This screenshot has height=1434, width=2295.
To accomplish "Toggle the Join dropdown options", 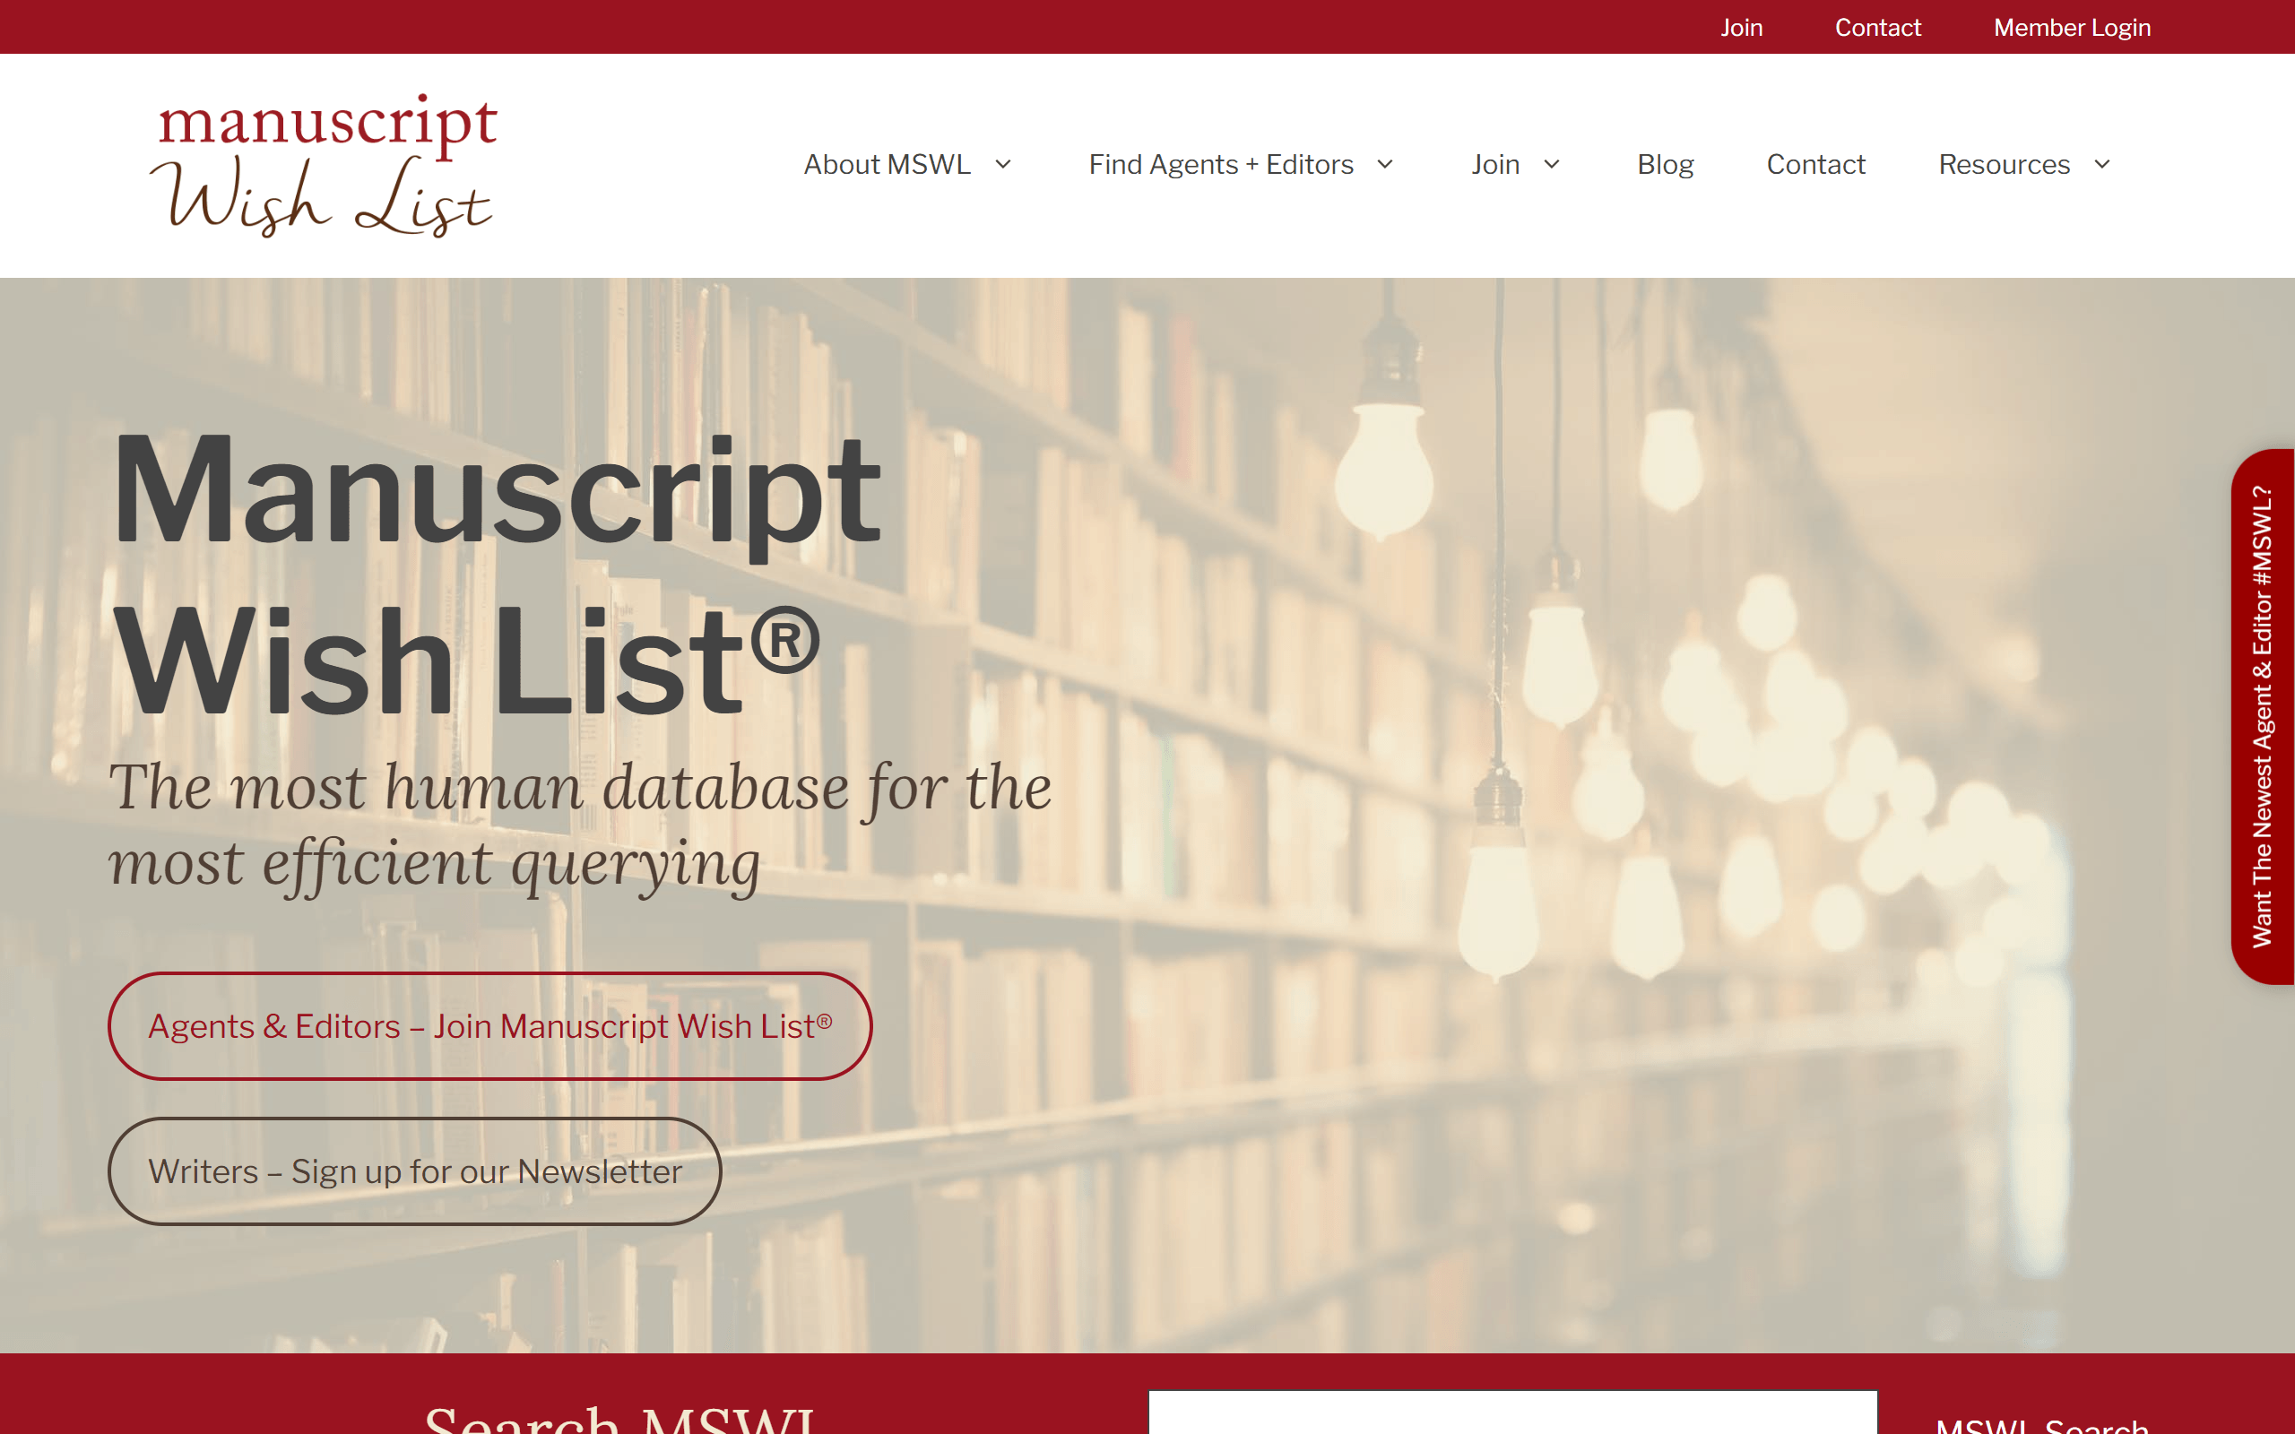I will [x=1553, y=163].
